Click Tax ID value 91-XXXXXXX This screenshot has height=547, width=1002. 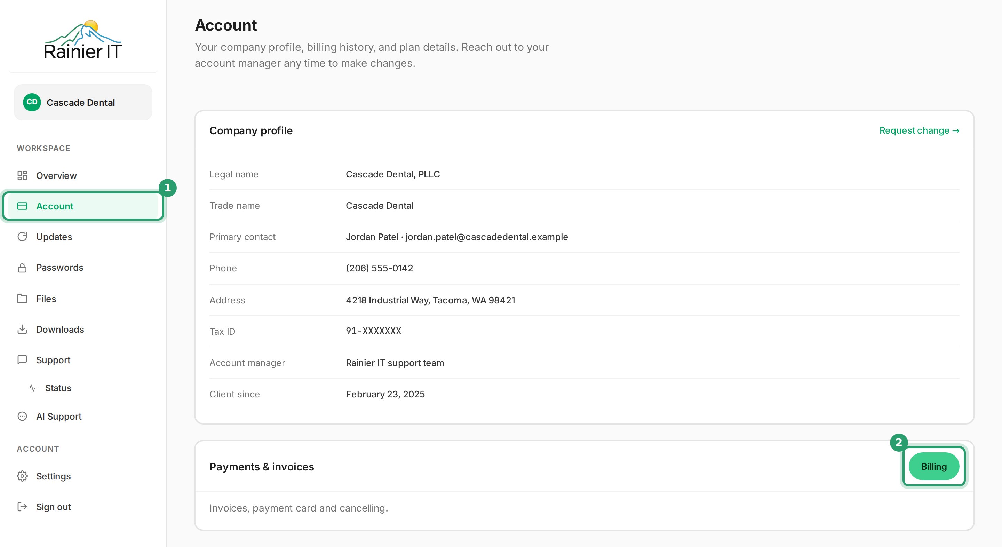373,331
